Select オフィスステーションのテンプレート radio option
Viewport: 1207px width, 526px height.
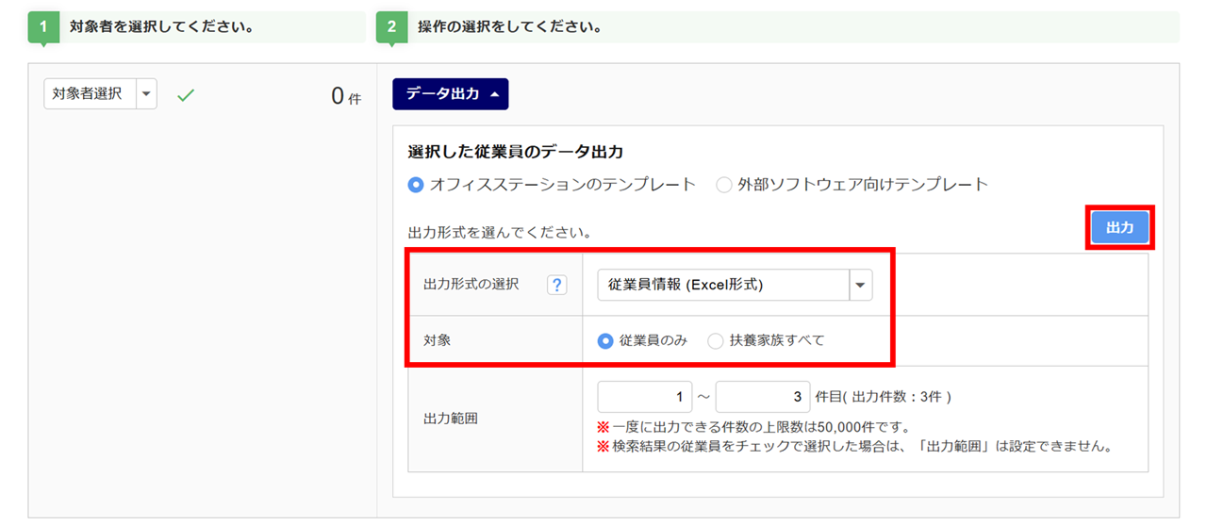(x=416, y=185)
